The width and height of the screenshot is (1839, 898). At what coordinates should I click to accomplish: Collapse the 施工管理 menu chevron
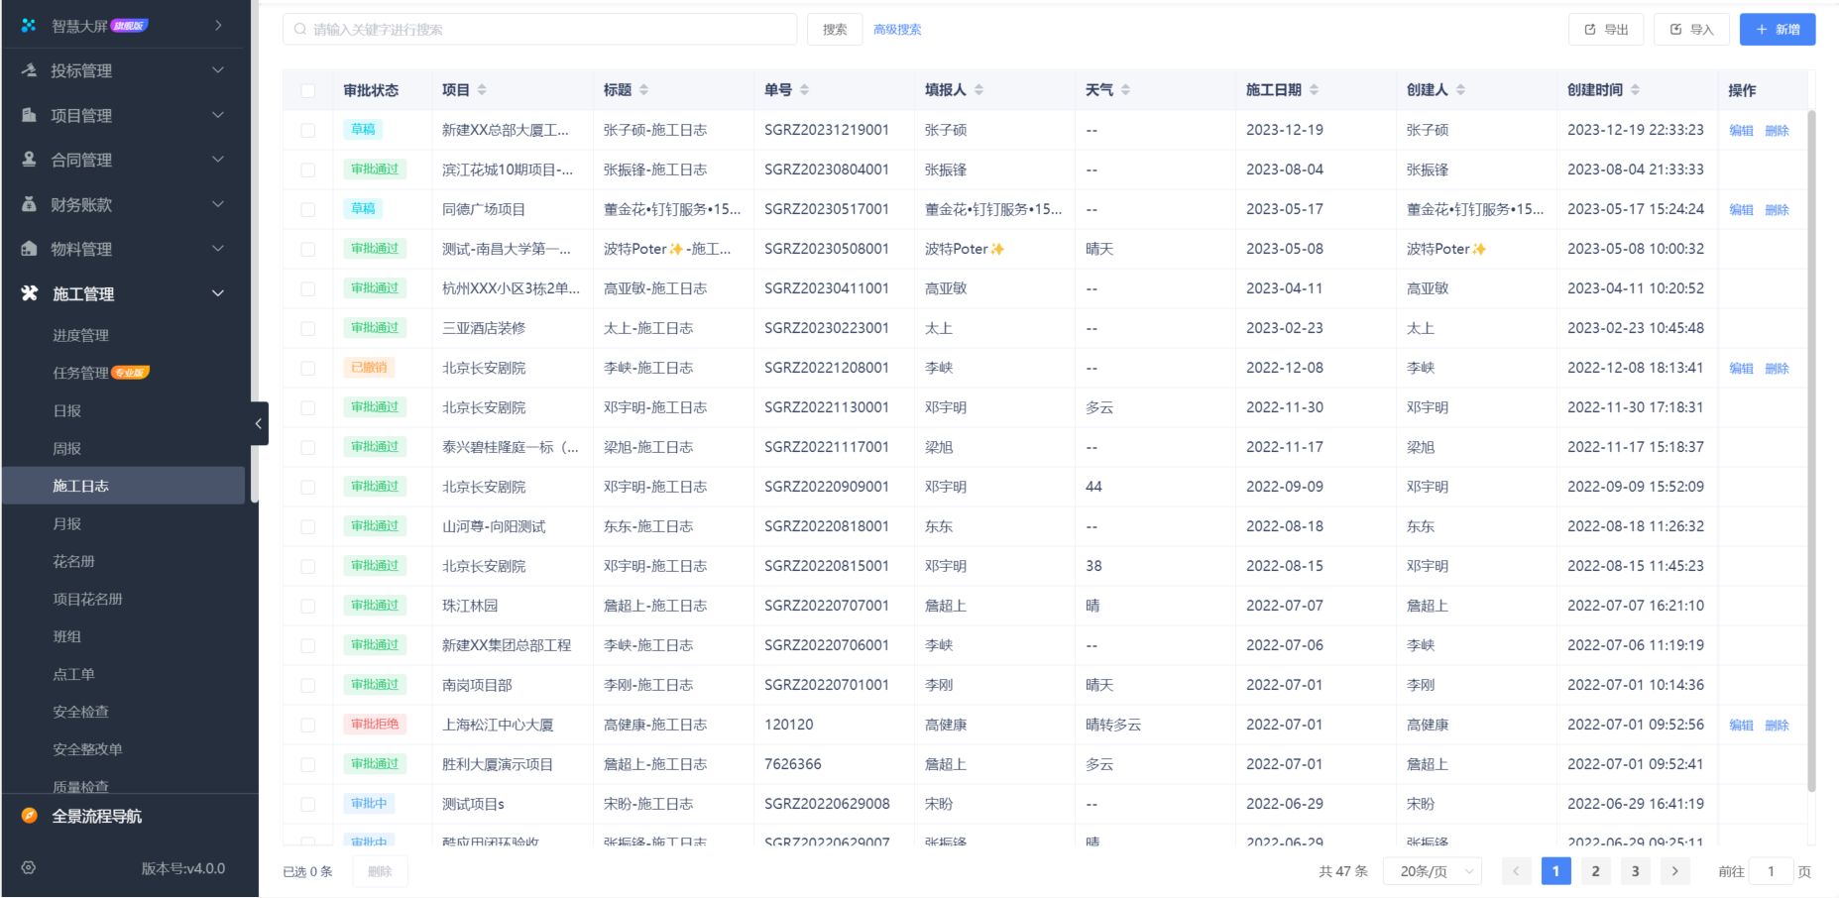[217, 293]
